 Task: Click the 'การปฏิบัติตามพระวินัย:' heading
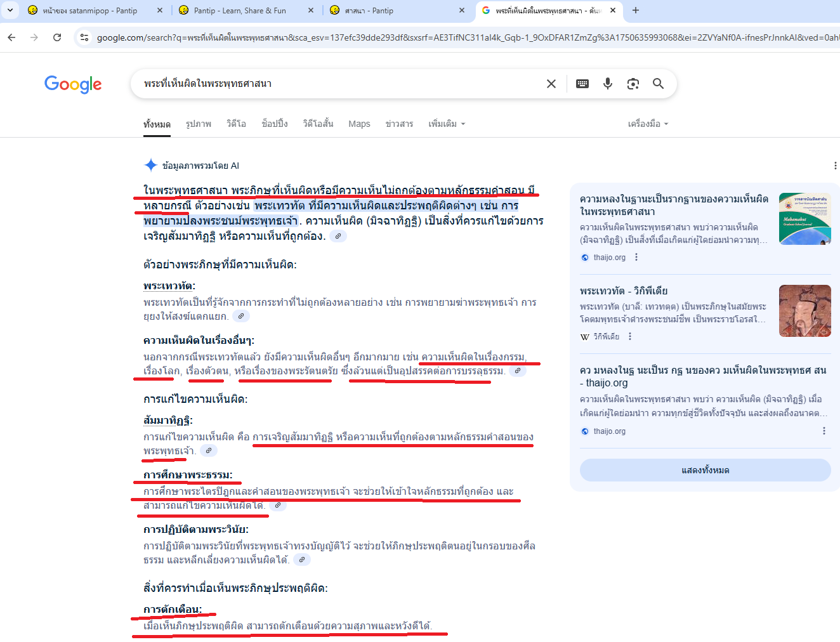pyautogui.click(x=196, y=529)
